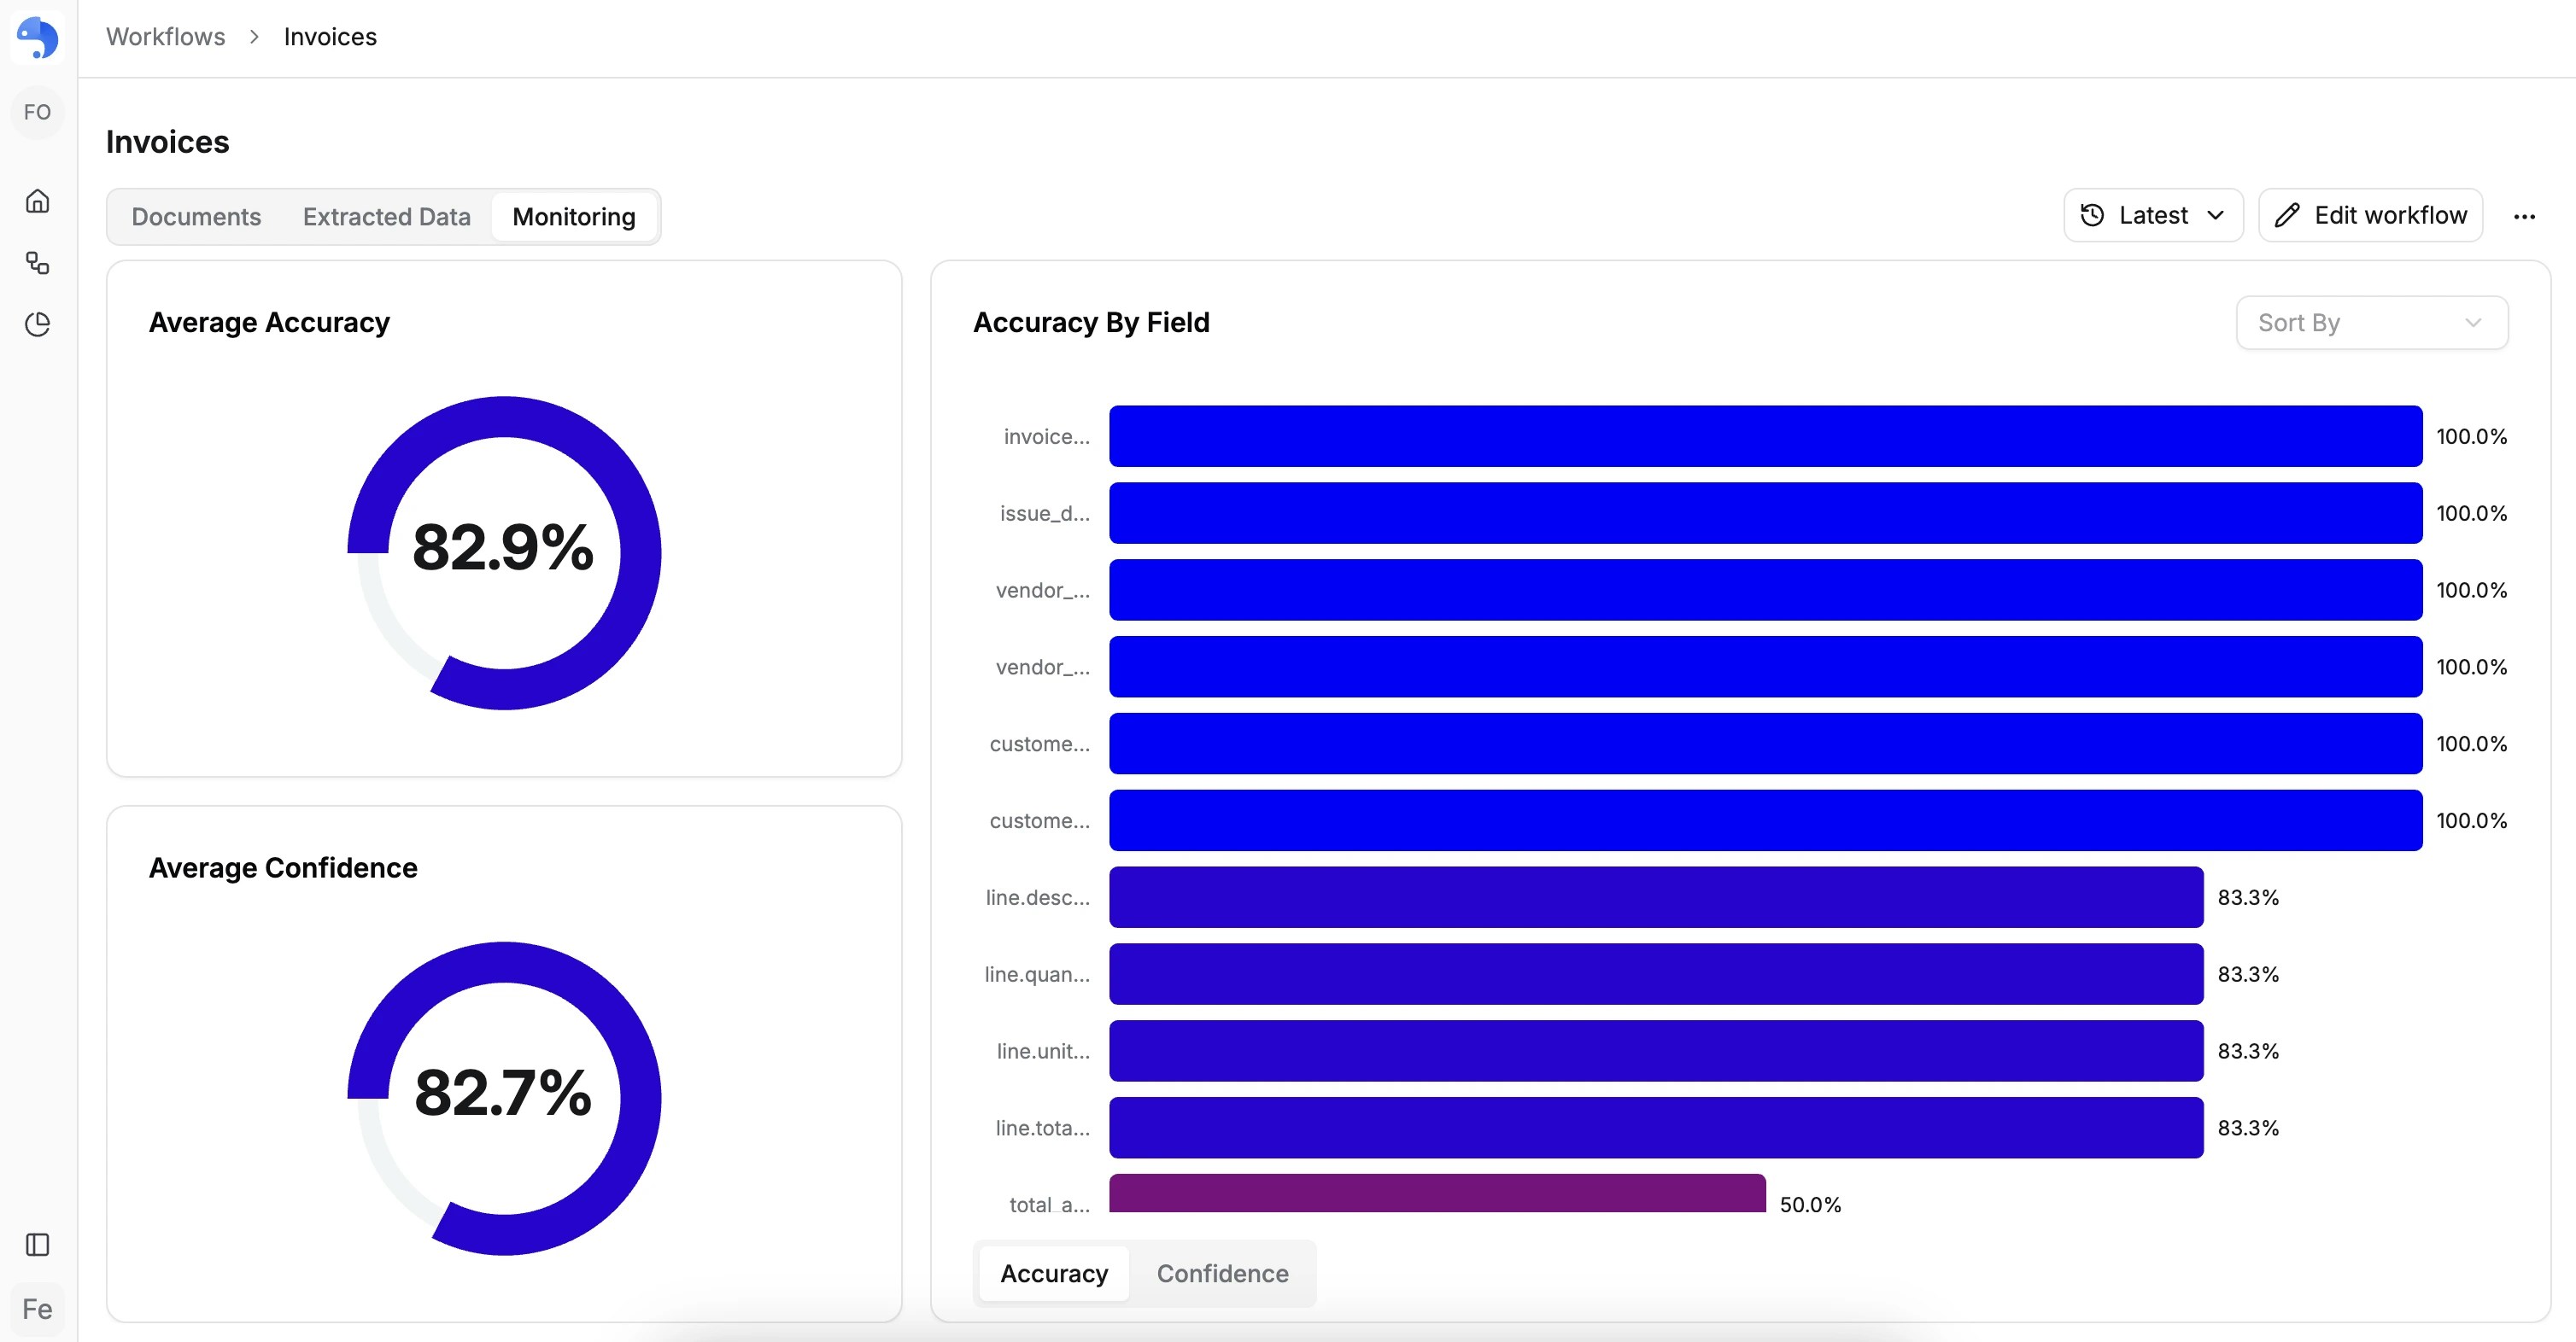Navigate to Workflows via breadcrumb link

(x=166, y=36)
